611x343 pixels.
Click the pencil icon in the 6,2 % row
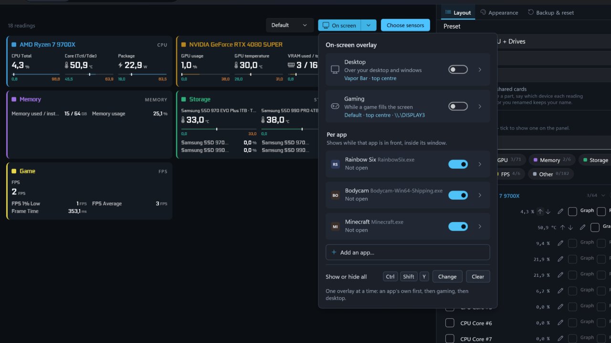(560, 291)
